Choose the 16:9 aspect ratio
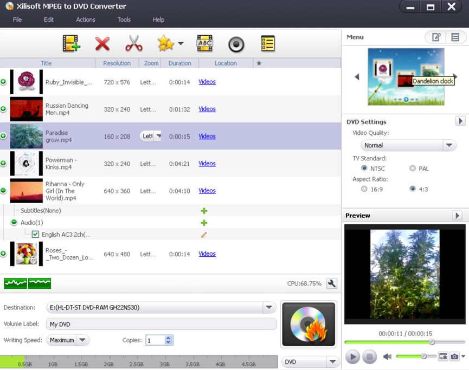The height and width of the screenshot is (370, 469). click(364, 189)
